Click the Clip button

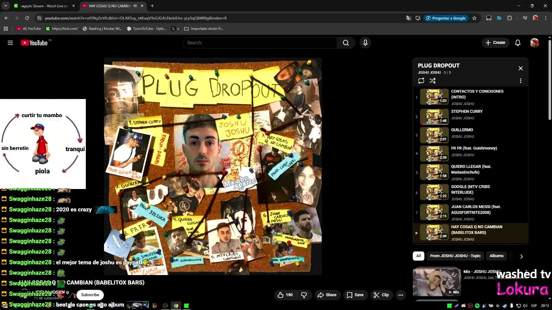pos(381,295)
